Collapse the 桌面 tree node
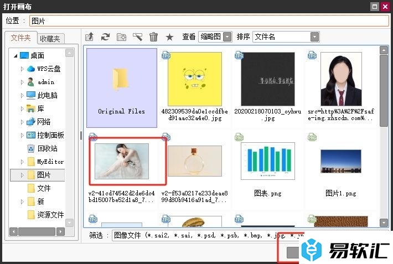Viewport: 393px width, 264px height. 15,56
